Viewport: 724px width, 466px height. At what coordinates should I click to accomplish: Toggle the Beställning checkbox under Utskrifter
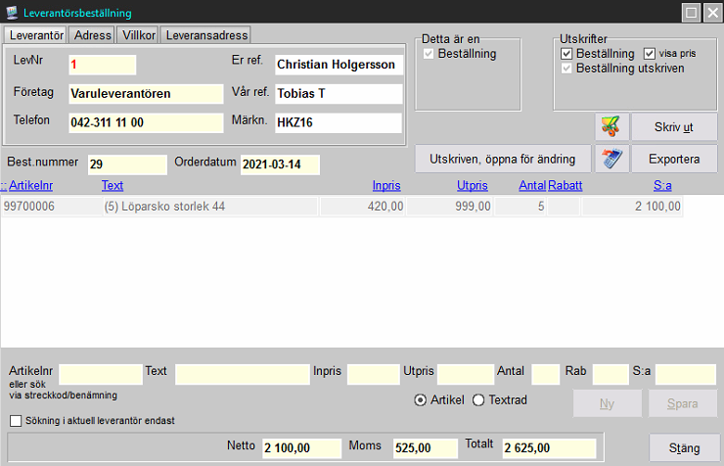click(x=567, y=54)
